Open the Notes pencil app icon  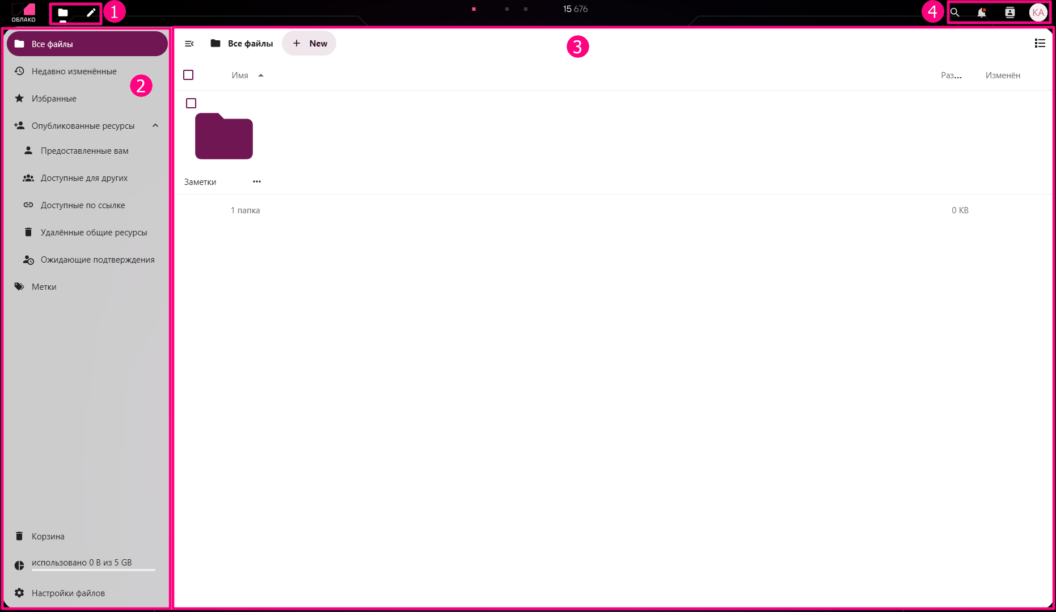click(91, 12)
